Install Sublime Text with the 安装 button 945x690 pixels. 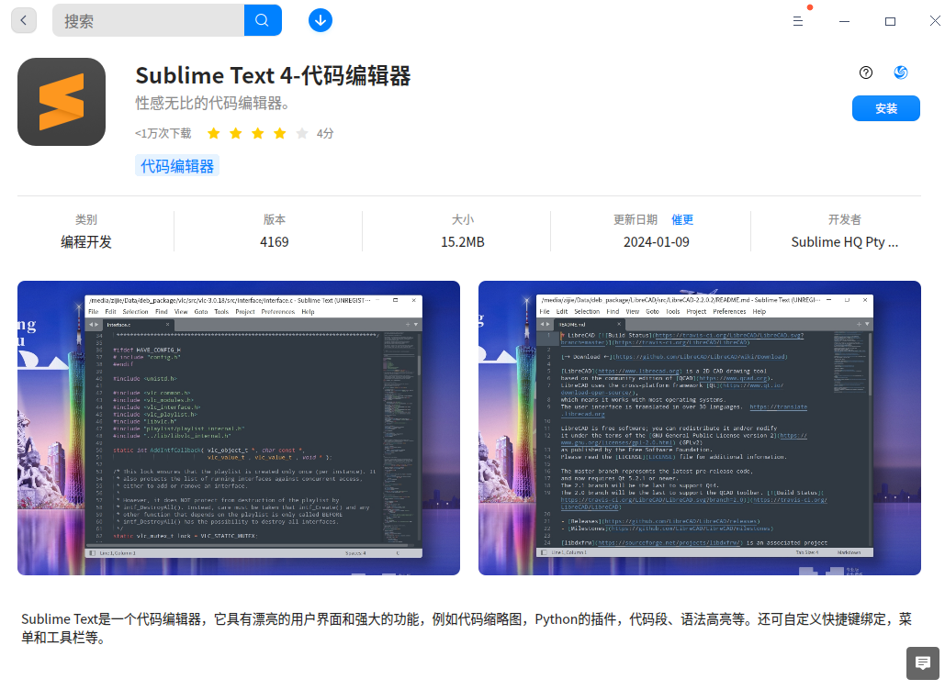[885, 108]
